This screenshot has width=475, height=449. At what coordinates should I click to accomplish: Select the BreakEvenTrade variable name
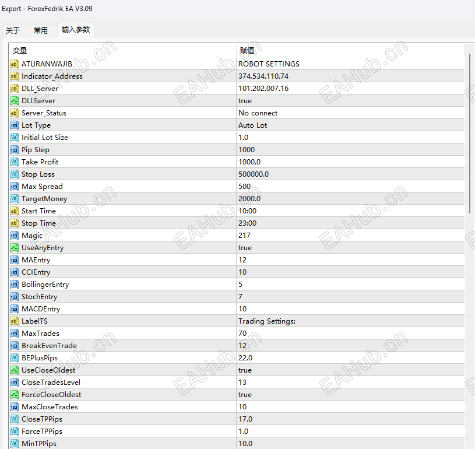pyautogui.click(x=49, y=346)
